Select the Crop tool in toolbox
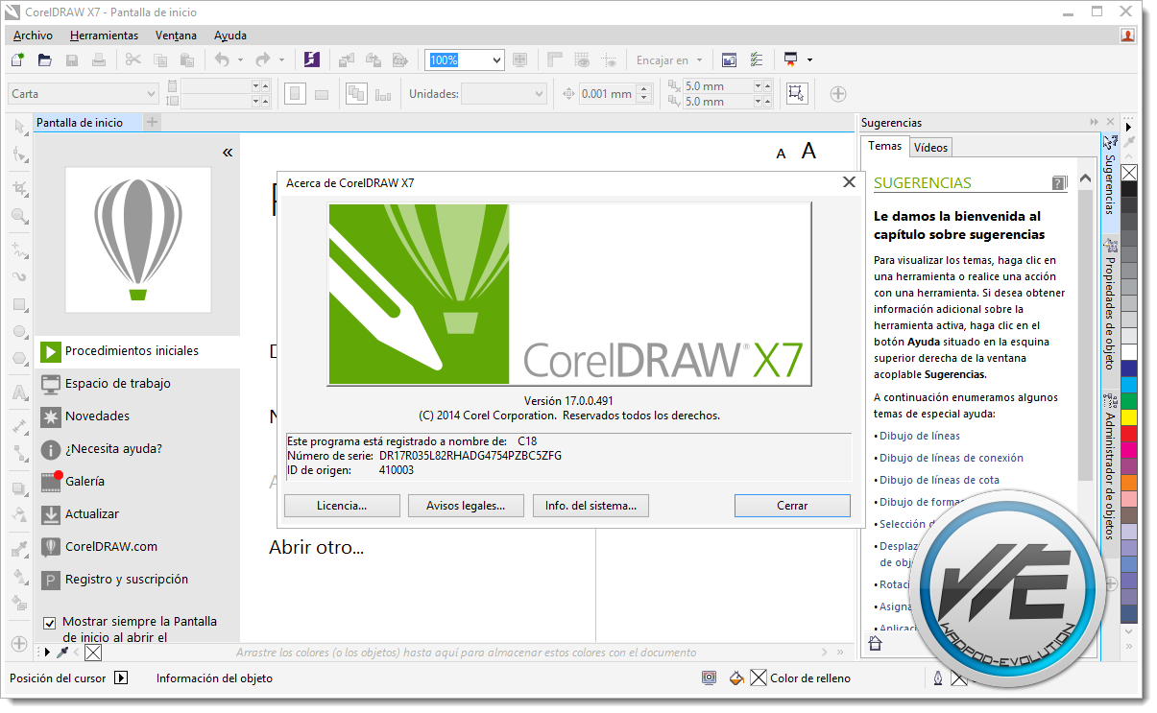1157x713 pixels. point(18,187)
